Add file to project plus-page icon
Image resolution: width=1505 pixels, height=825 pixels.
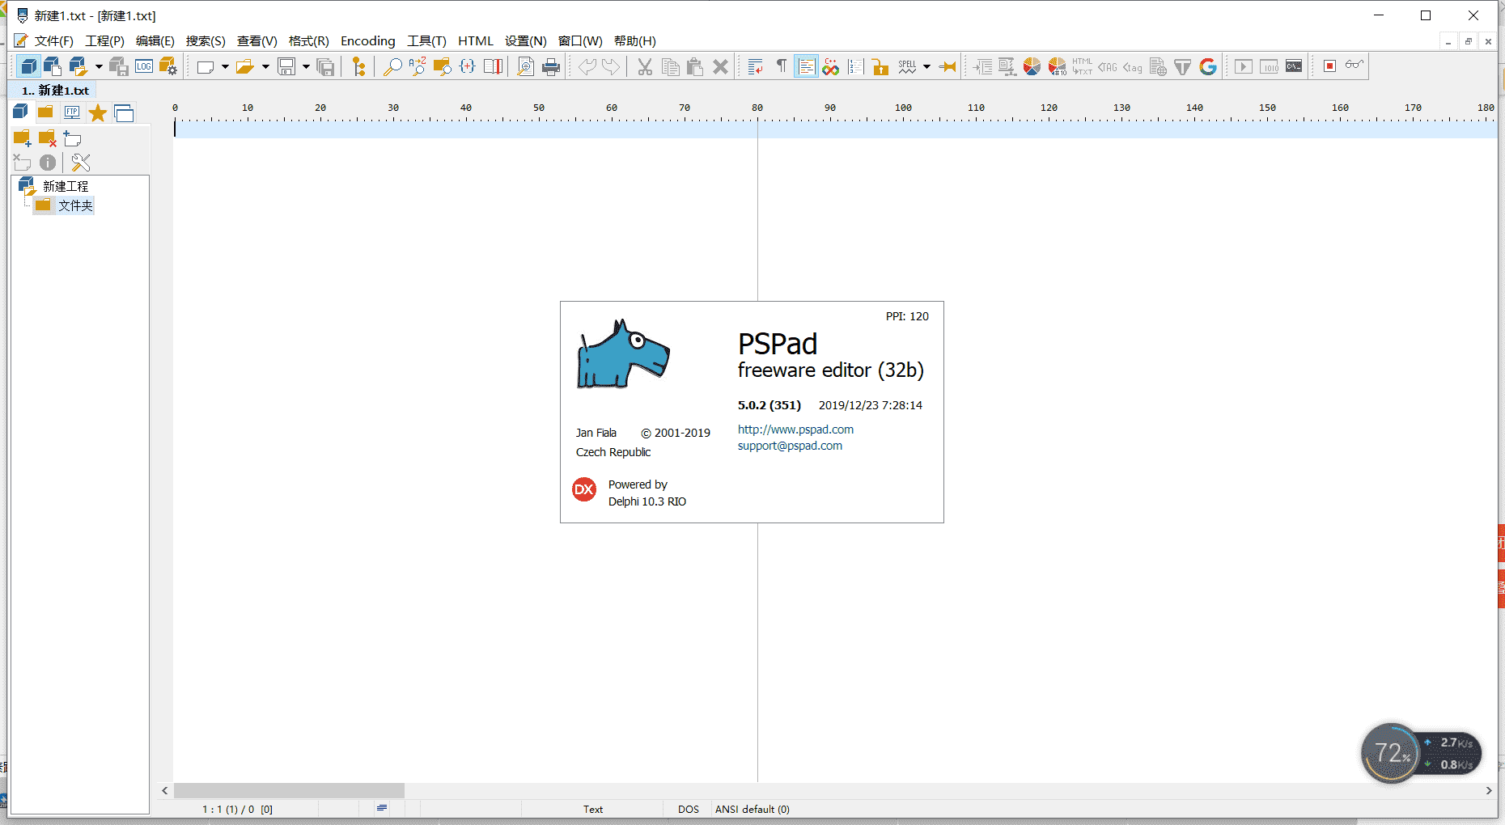[x=73, y=139]
